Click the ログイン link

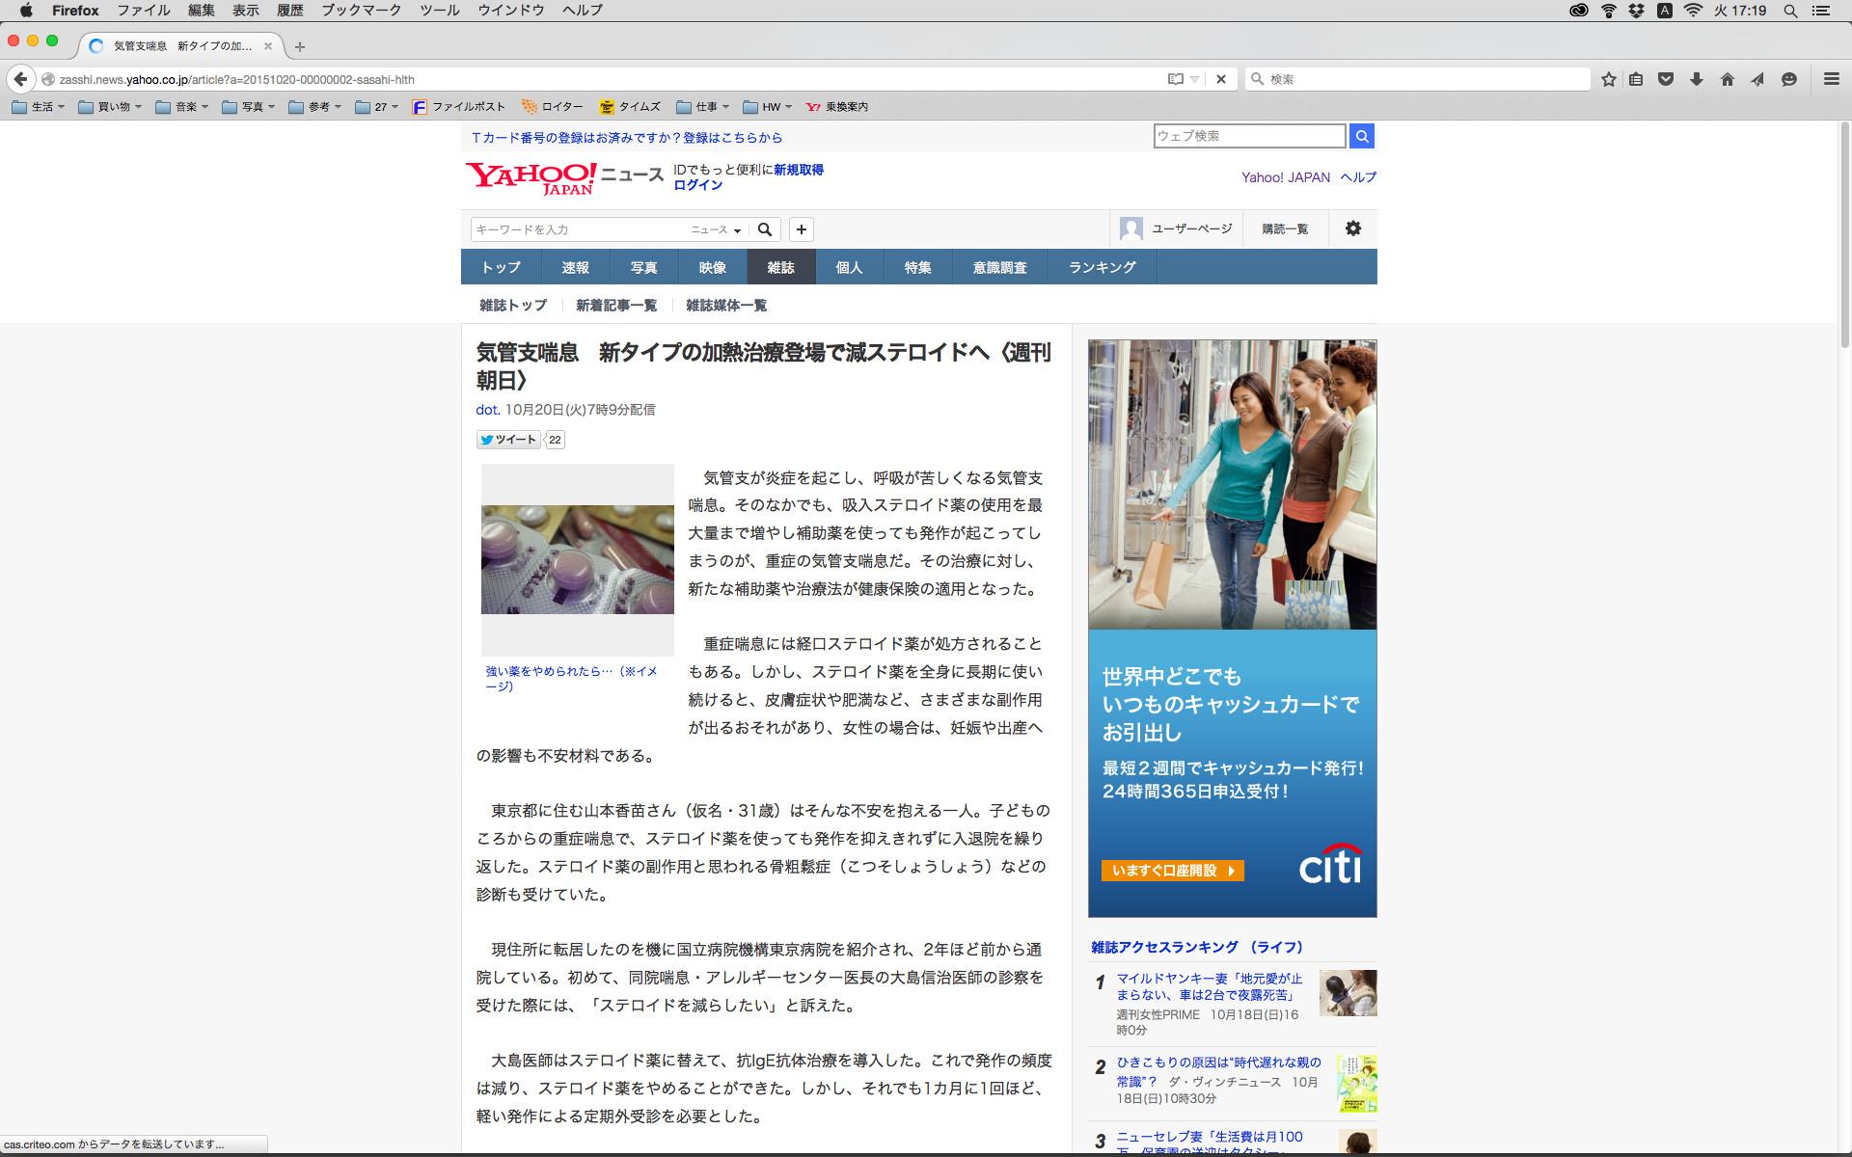click(697, 185)
